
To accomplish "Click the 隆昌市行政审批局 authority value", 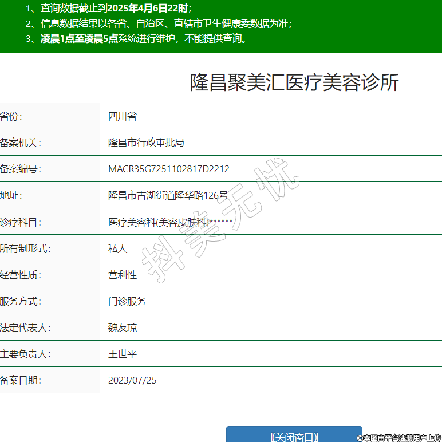I will 146,143.
